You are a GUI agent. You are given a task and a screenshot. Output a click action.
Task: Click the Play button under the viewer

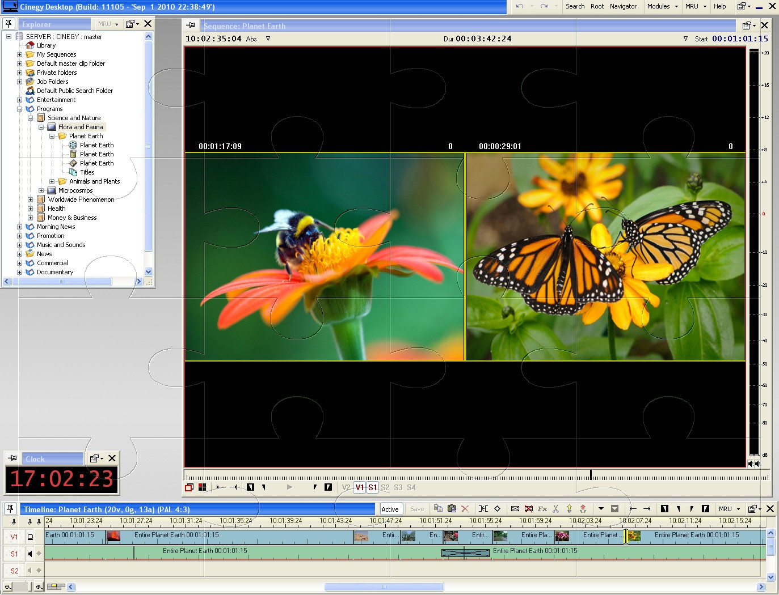tap(289, 487)
